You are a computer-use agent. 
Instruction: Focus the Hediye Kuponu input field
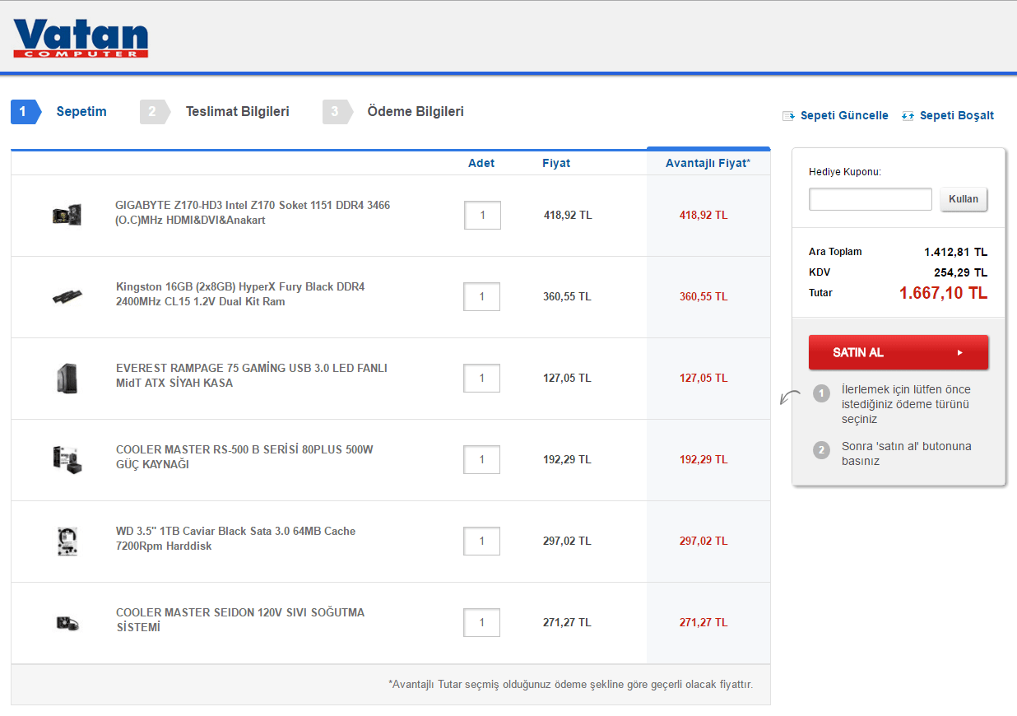click(x=871, y=199)
